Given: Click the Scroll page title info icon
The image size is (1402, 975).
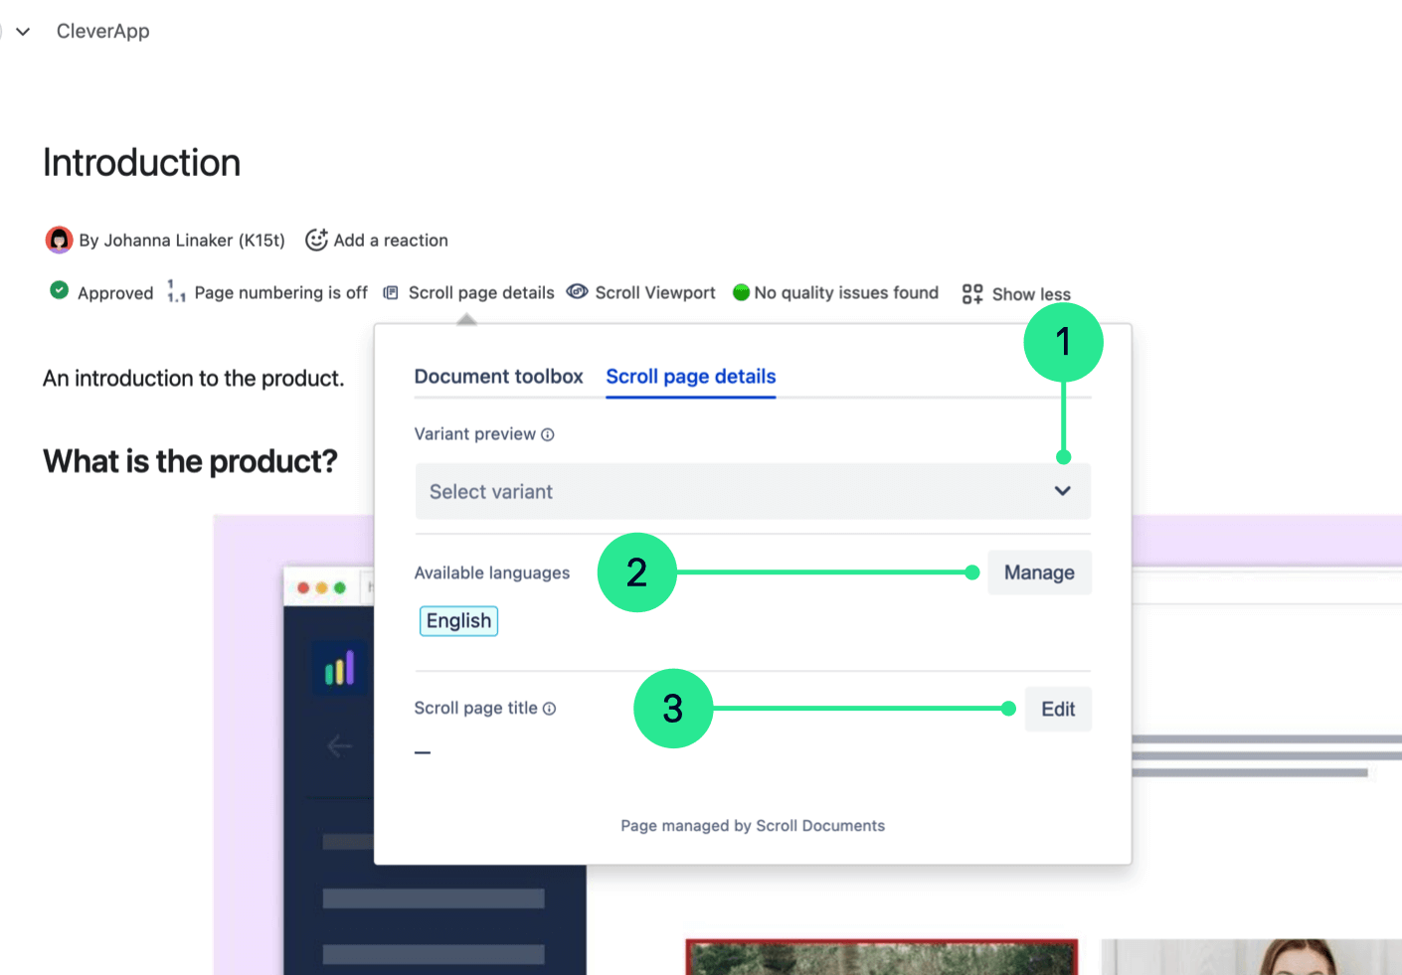Looking at the screenshot, I should coord(550,708).
